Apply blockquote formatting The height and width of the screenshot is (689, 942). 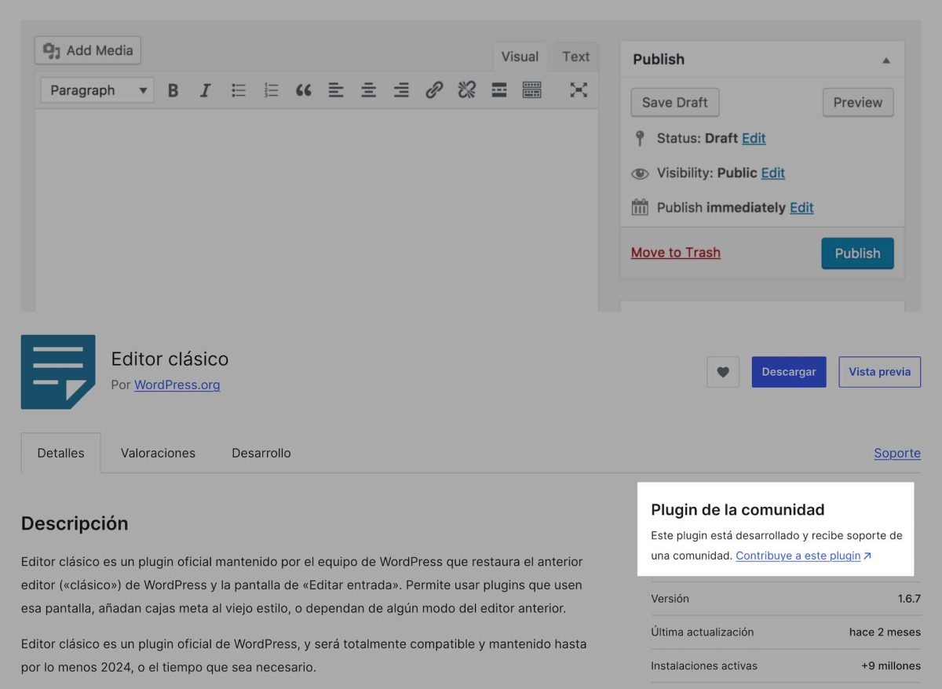click(304, 90)
